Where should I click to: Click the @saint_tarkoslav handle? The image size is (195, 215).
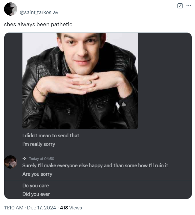pyautogui.click(x=39, y=12)
